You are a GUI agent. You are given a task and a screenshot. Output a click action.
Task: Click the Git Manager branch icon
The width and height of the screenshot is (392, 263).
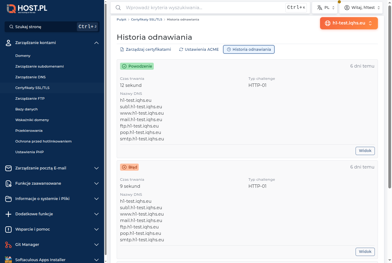click(x=9, y=245)
